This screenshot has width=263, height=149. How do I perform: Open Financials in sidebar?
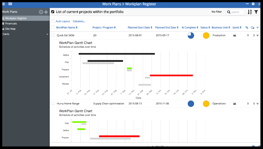click(x=11, y=24)
